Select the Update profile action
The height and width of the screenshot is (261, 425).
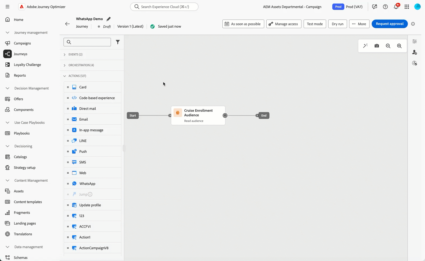(92, 205)
